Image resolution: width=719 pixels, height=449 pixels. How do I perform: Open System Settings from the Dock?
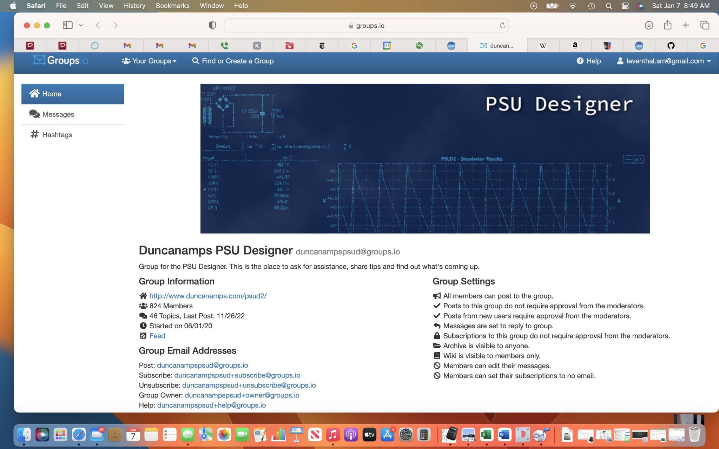tap(406, 435)
